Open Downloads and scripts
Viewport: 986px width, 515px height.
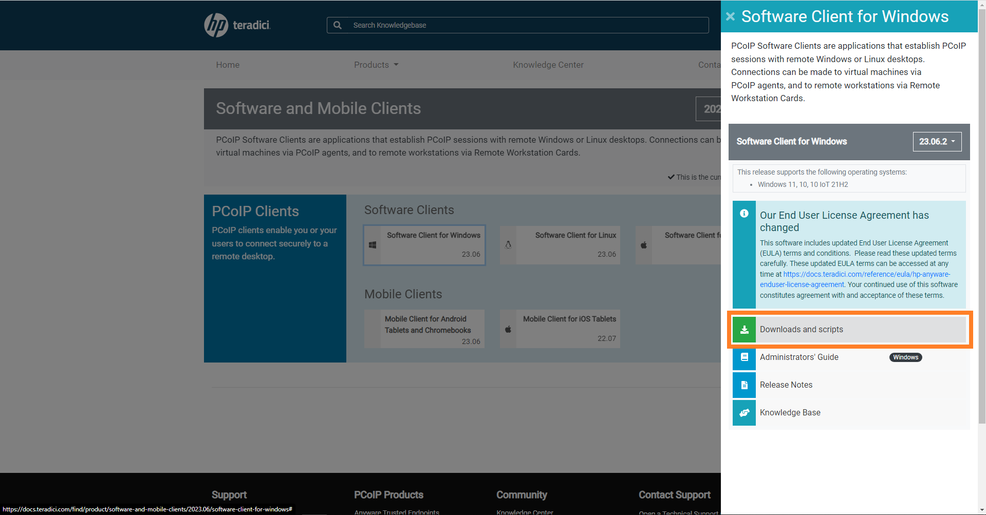pyautogui.click(x=802, y=330)
